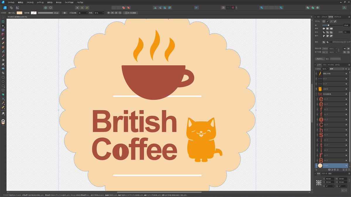Select the Artistic Text tool
The width and height of the screenshot is (351, 197).
coord(3,99)
